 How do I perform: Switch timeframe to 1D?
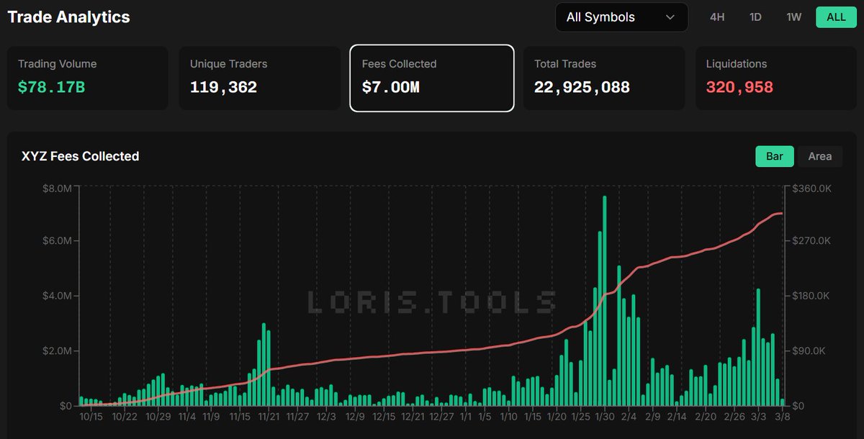[x=755, y=17]
